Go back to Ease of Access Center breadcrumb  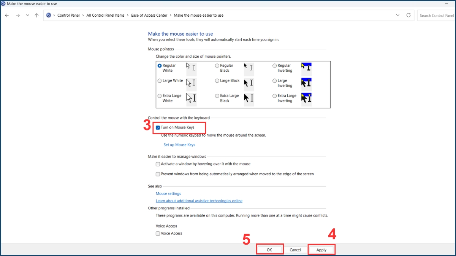tap(149, 15)
